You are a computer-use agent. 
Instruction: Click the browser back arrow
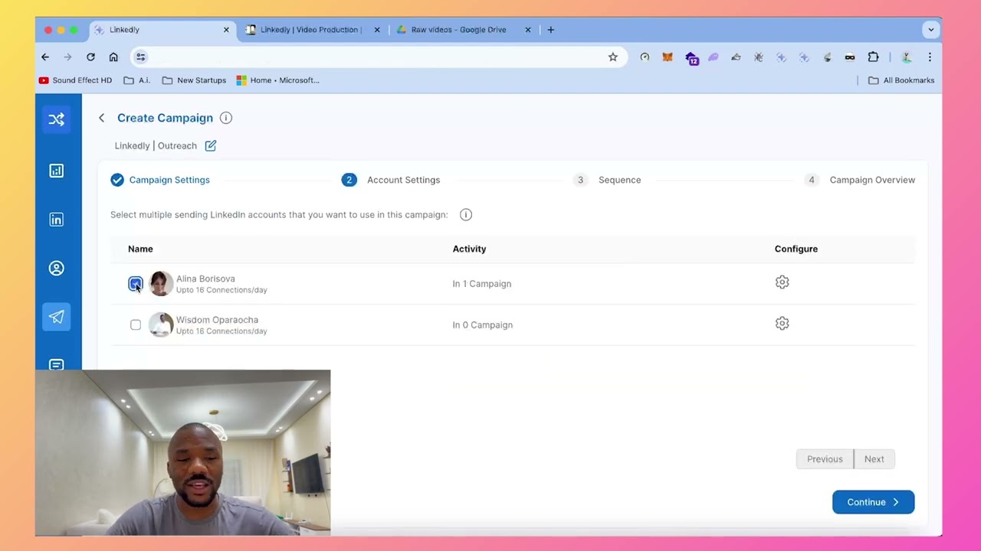tap(45, 57)
